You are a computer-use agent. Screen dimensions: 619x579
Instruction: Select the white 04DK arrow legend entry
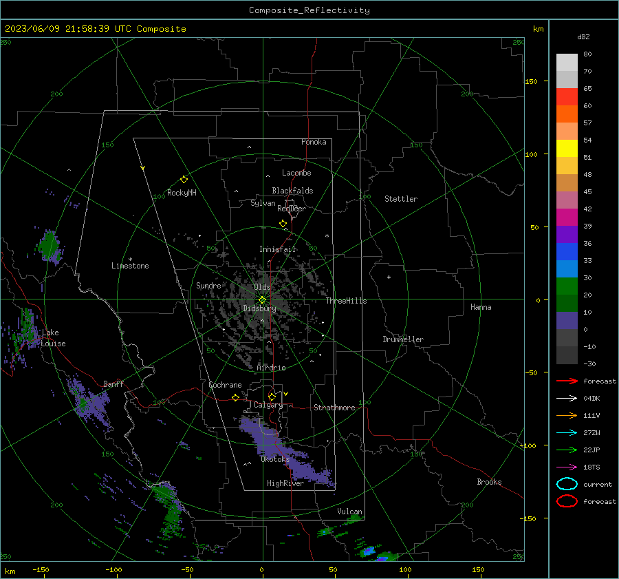pos(567,399)
